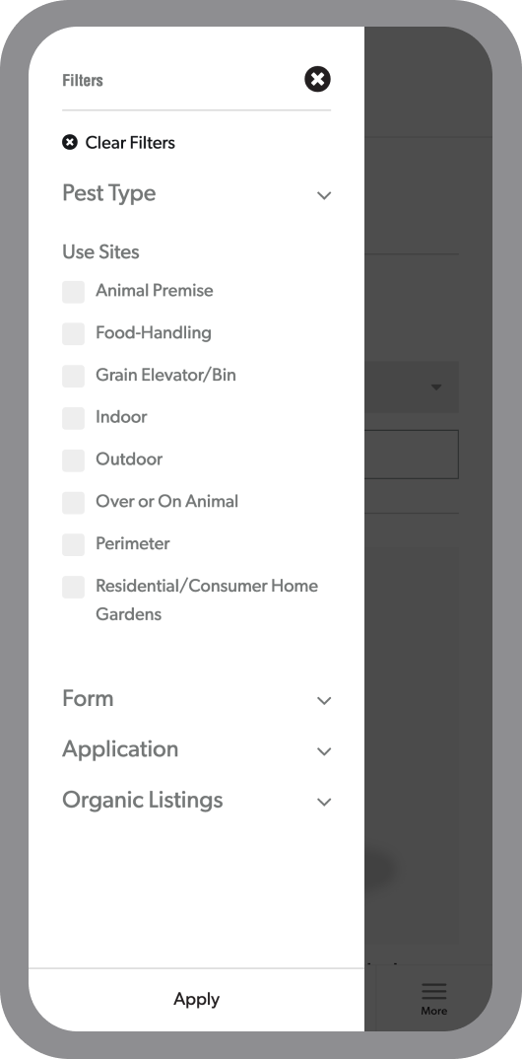Check the Animal Premise checkbox

tap(74, 292)
